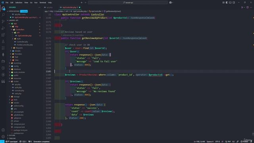The width and height of the screenshot is (254, 143).
Task: Click the '1 reference' code lens link
Action: [x=66, y=35]
